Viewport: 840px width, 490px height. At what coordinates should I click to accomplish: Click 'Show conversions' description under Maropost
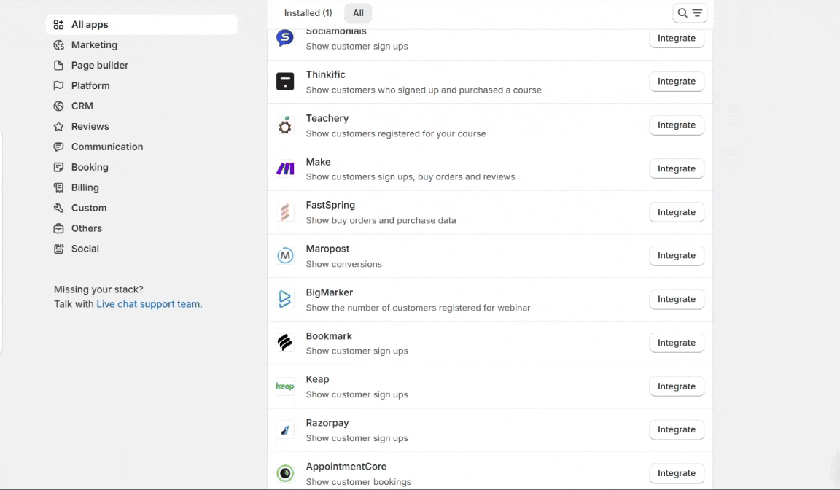coord(344,264)
